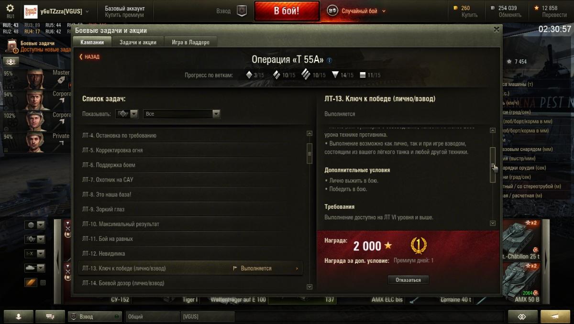
Task: Toggle the Взвод channel status indicator
Action: [x=117, y=317]
